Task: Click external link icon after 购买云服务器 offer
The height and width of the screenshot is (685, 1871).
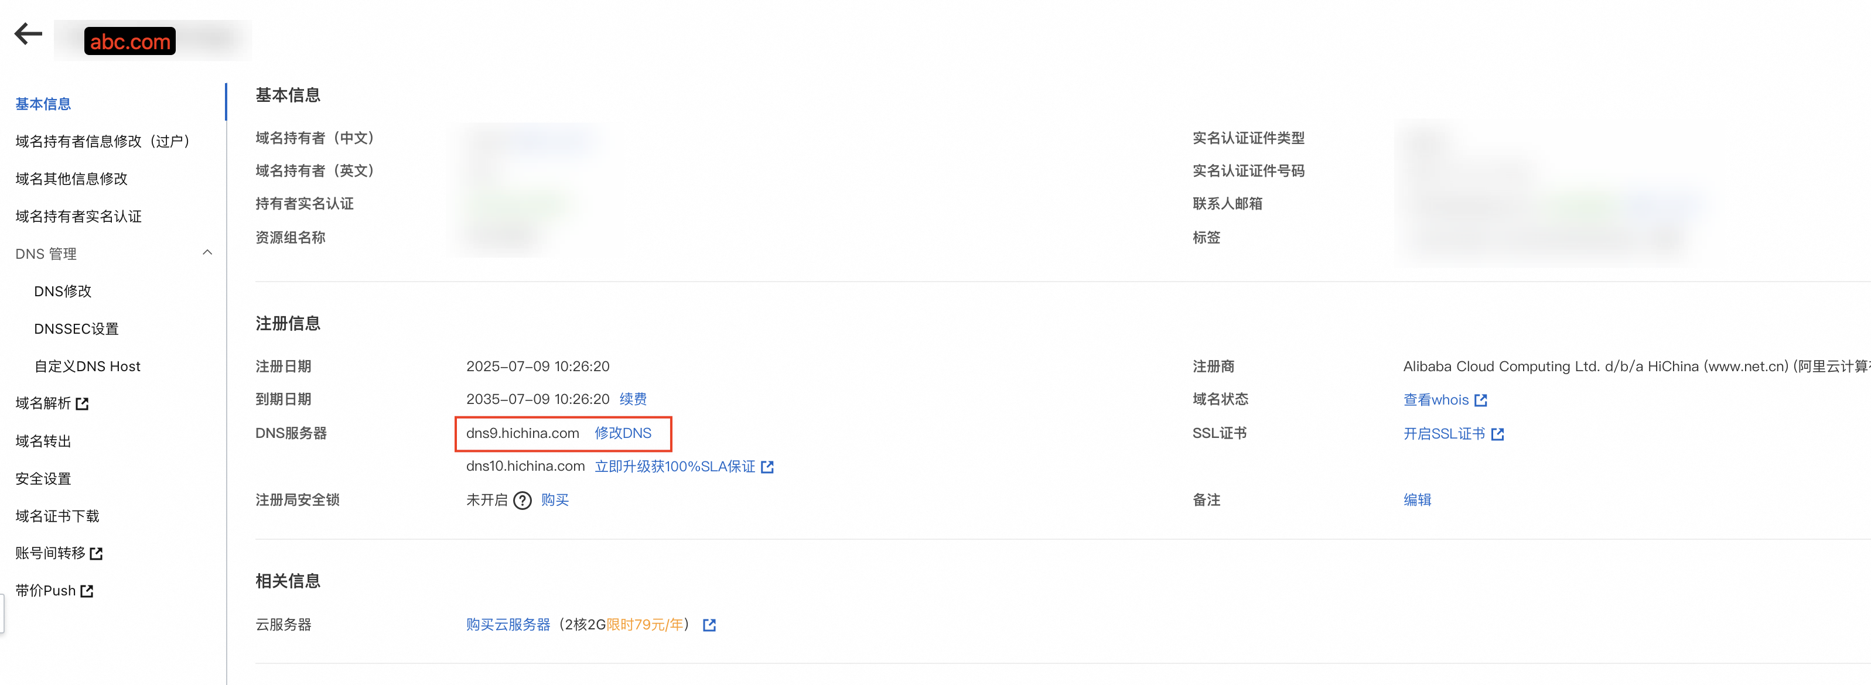Action: (x=709, y=625)
